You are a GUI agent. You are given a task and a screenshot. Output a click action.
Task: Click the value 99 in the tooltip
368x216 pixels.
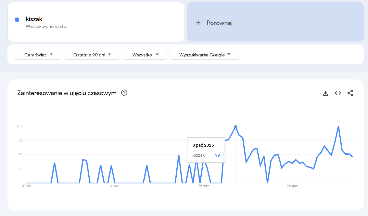217,155
